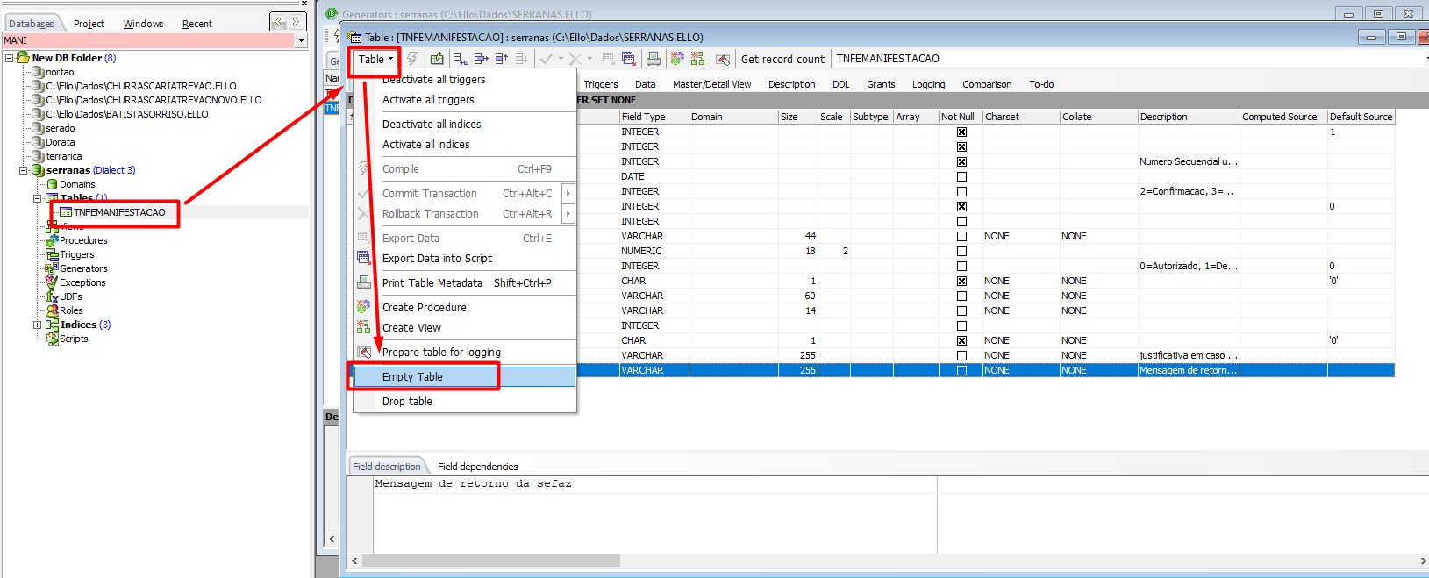Open the Procedures node in database tree
Viewport: 1429px width, 578px height.
coord(83,240)
